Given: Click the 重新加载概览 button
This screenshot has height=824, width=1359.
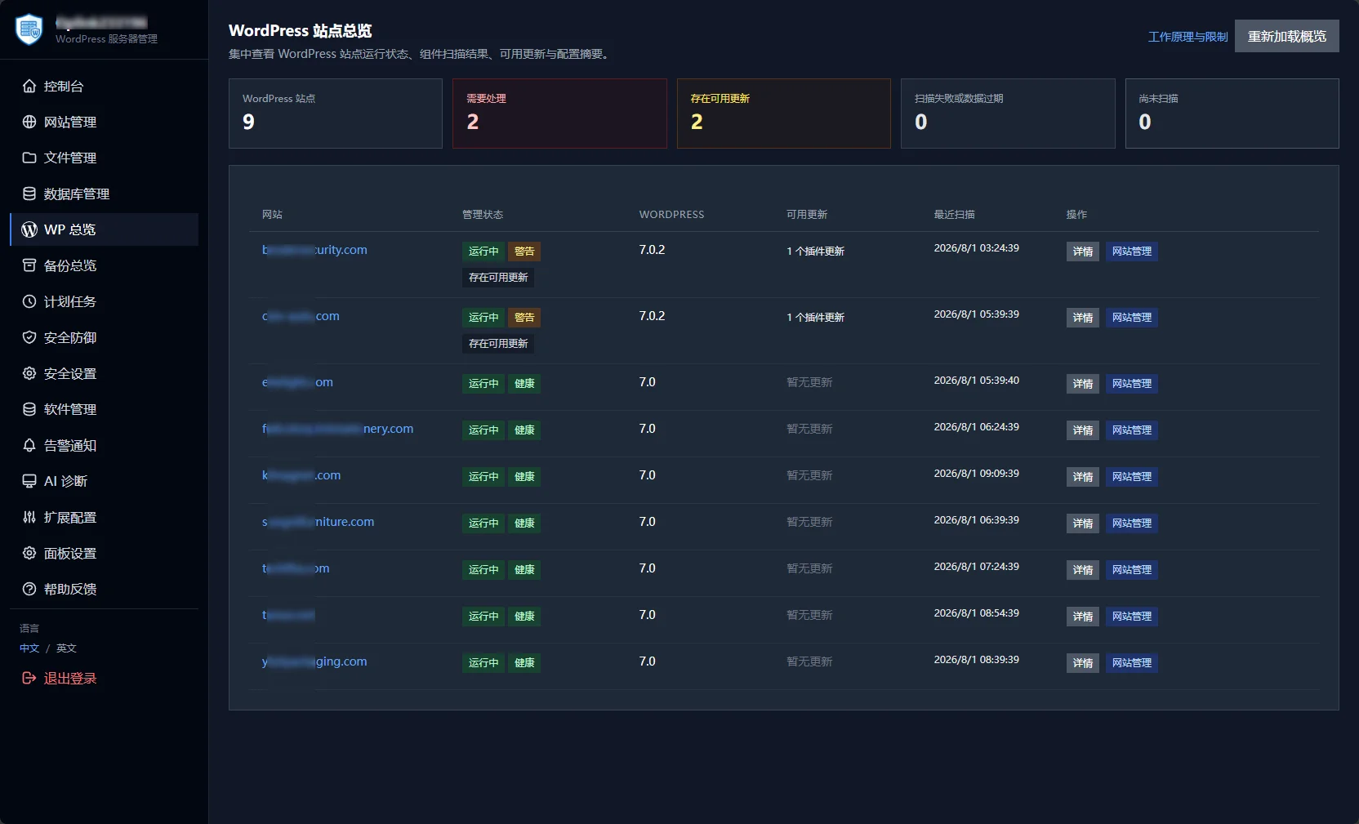Looking at the screenshot, I should (x=1286, y=36).
